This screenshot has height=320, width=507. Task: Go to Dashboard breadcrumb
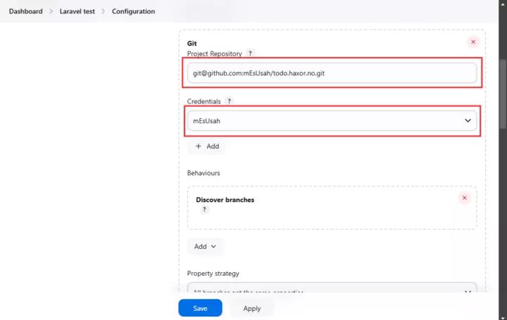(x=25, y=11)
